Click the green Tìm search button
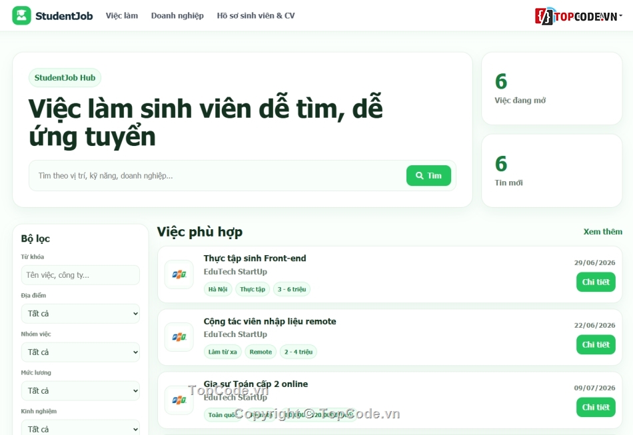 coord(428,176)
